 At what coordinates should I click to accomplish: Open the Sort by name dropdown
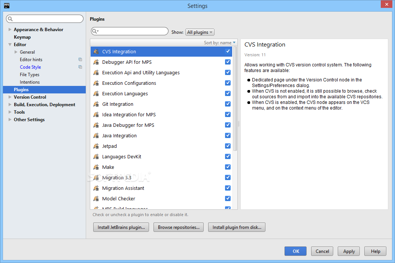(x=220, y=43)
